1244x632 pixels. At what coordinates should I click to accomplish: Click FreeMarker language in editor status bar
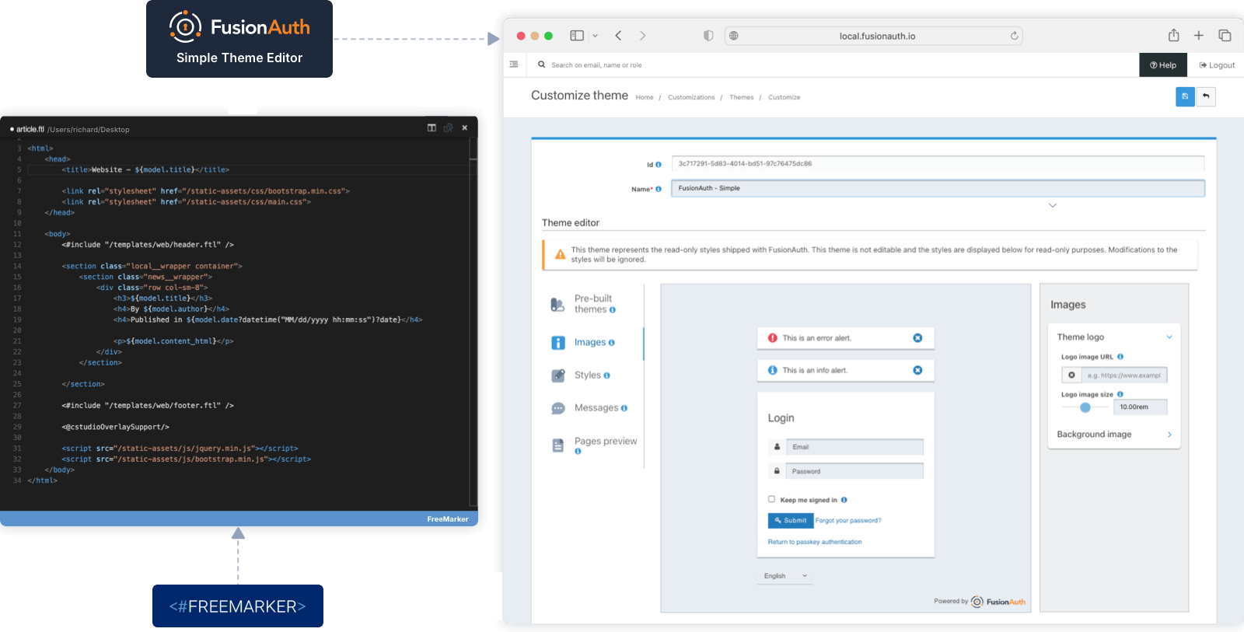[448, 519]
